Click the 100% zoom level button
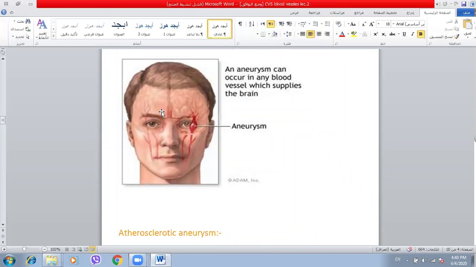 coord(55,250)
